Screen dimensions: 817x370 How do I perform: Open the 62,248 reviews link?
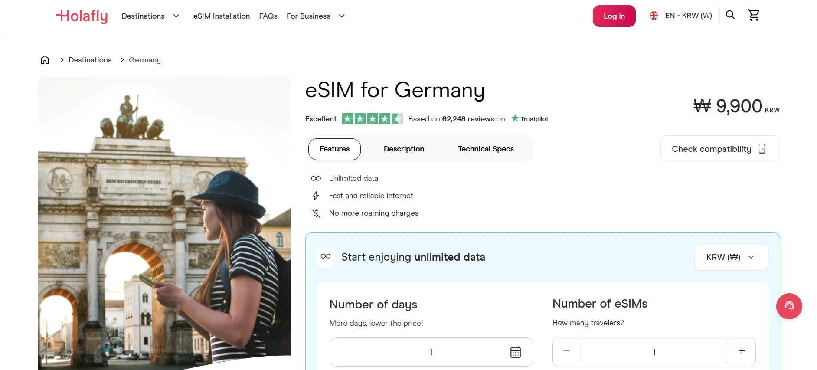(x=467, y=119)
